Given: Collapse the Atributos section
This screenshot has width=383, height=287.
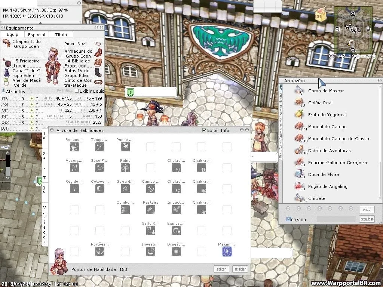Looking at the screenshot, I should click(x=3, y=91).
